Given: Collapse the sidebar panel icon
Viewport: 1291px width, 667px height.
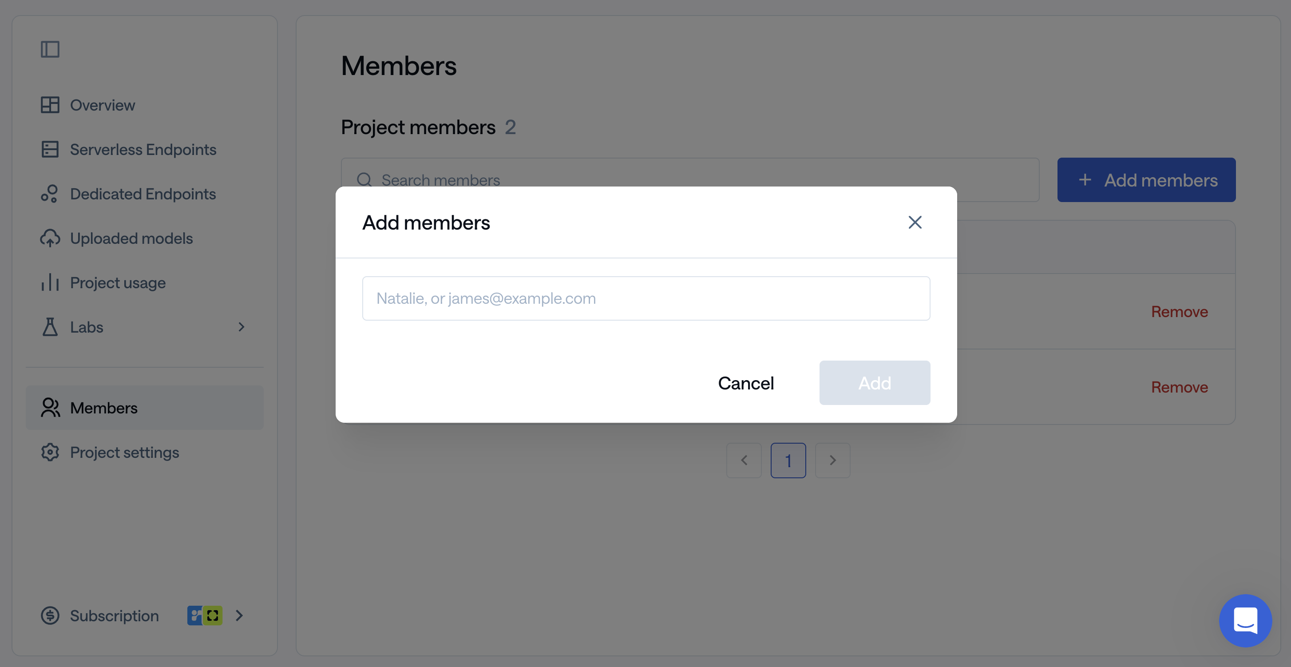Looking at the screenshot, I should pos(50,48).
